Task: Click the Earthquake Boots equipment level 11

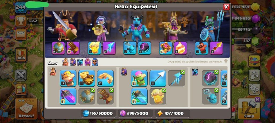Action: [87, 78]
